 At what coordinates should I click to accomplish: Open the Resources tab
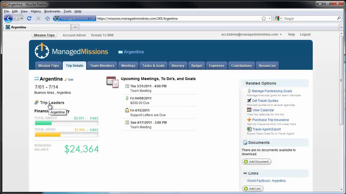tap(267, 65)
